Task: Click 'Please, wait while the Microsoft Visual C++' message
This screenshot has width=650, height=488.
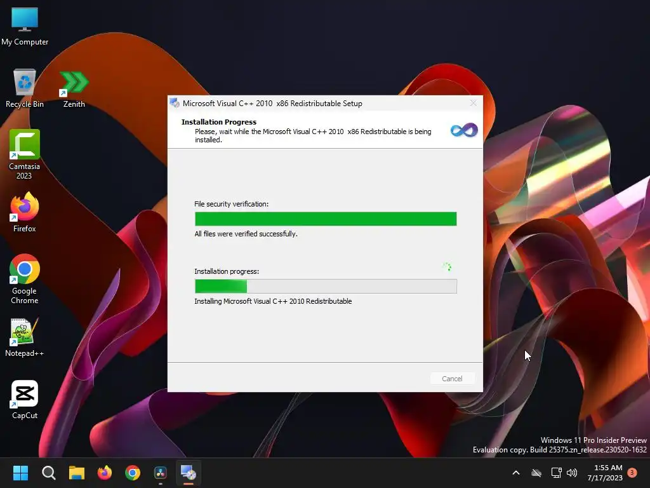Action: point(313,136)
